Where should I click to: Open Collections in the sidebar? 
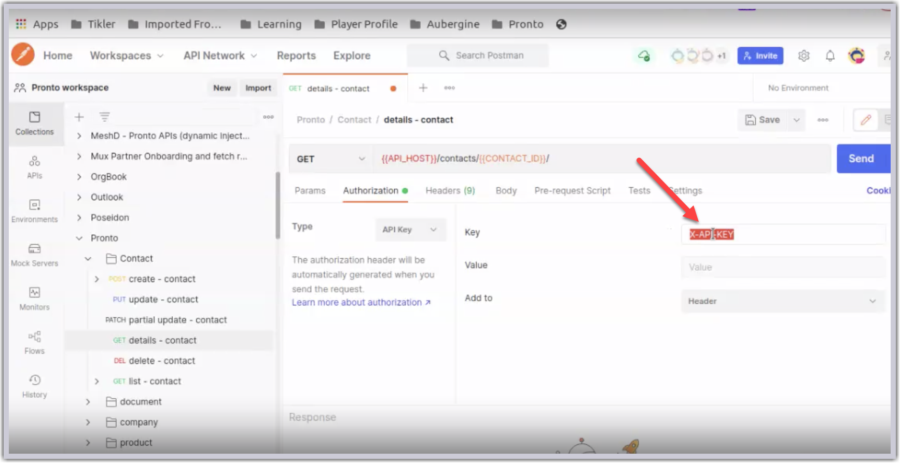[35, 123]
